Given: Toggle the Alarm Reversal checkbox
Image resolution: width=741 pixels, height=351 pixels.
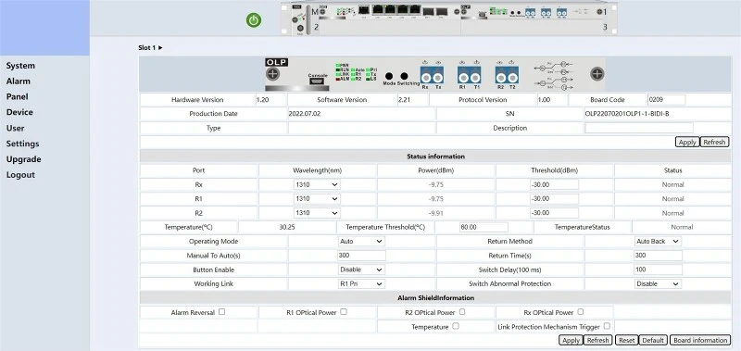Looking at the screenshot, I should click(x=221, y=312).
